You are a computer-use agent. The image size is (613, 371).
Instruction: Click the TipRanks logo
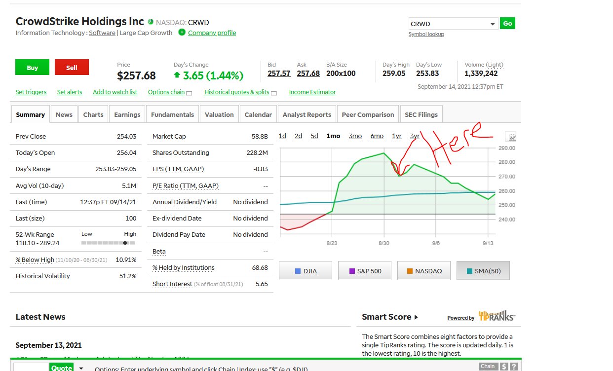pyautogui.click(x=497, y=316)
